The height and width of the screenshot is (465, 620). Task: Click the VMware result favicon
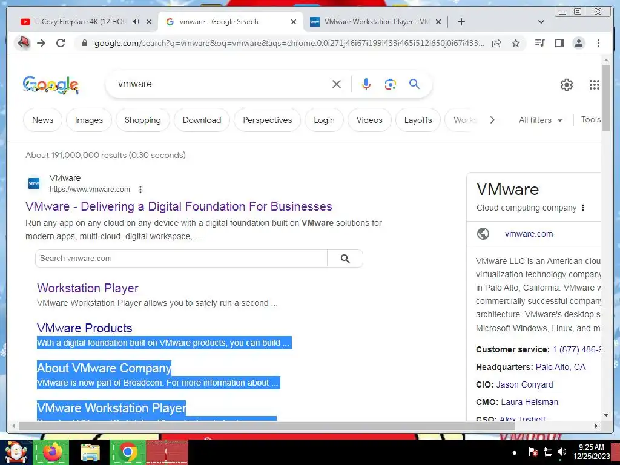pyautogui.click(x=34, y=183)
